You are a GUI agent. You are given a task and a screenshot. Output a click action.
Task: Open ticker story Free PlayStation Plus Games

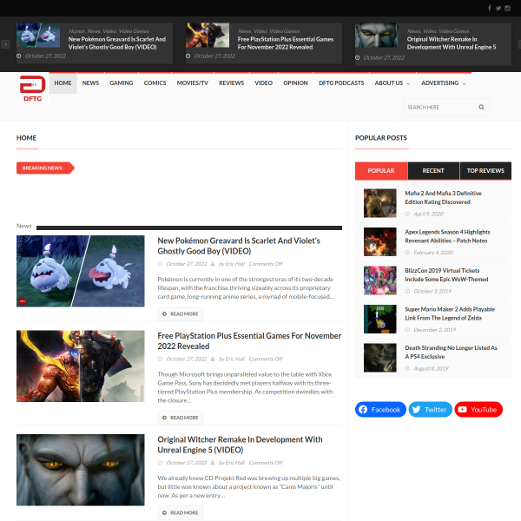point(286,43)
